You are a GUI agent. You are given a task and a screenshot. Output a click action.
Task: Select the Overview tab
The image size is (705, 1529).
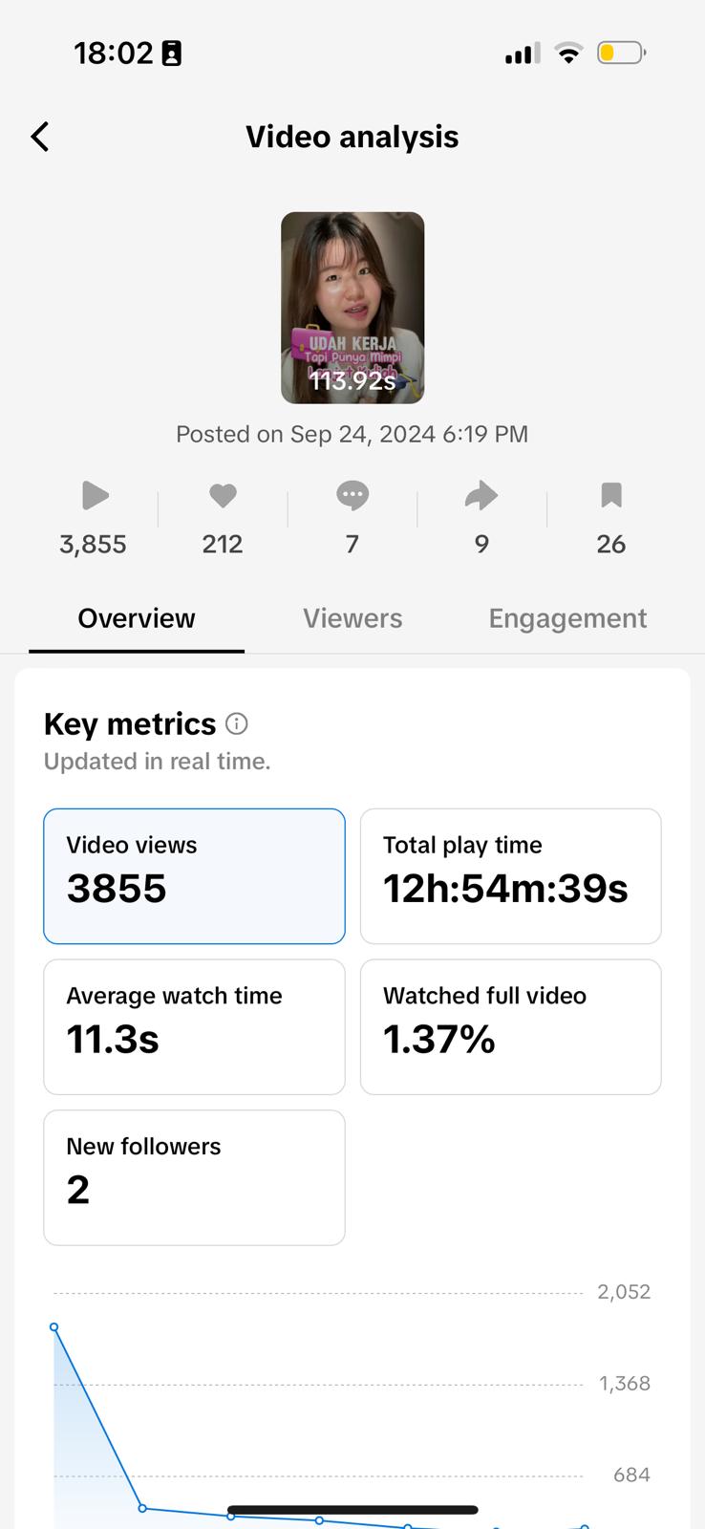[x=137, y=618]
